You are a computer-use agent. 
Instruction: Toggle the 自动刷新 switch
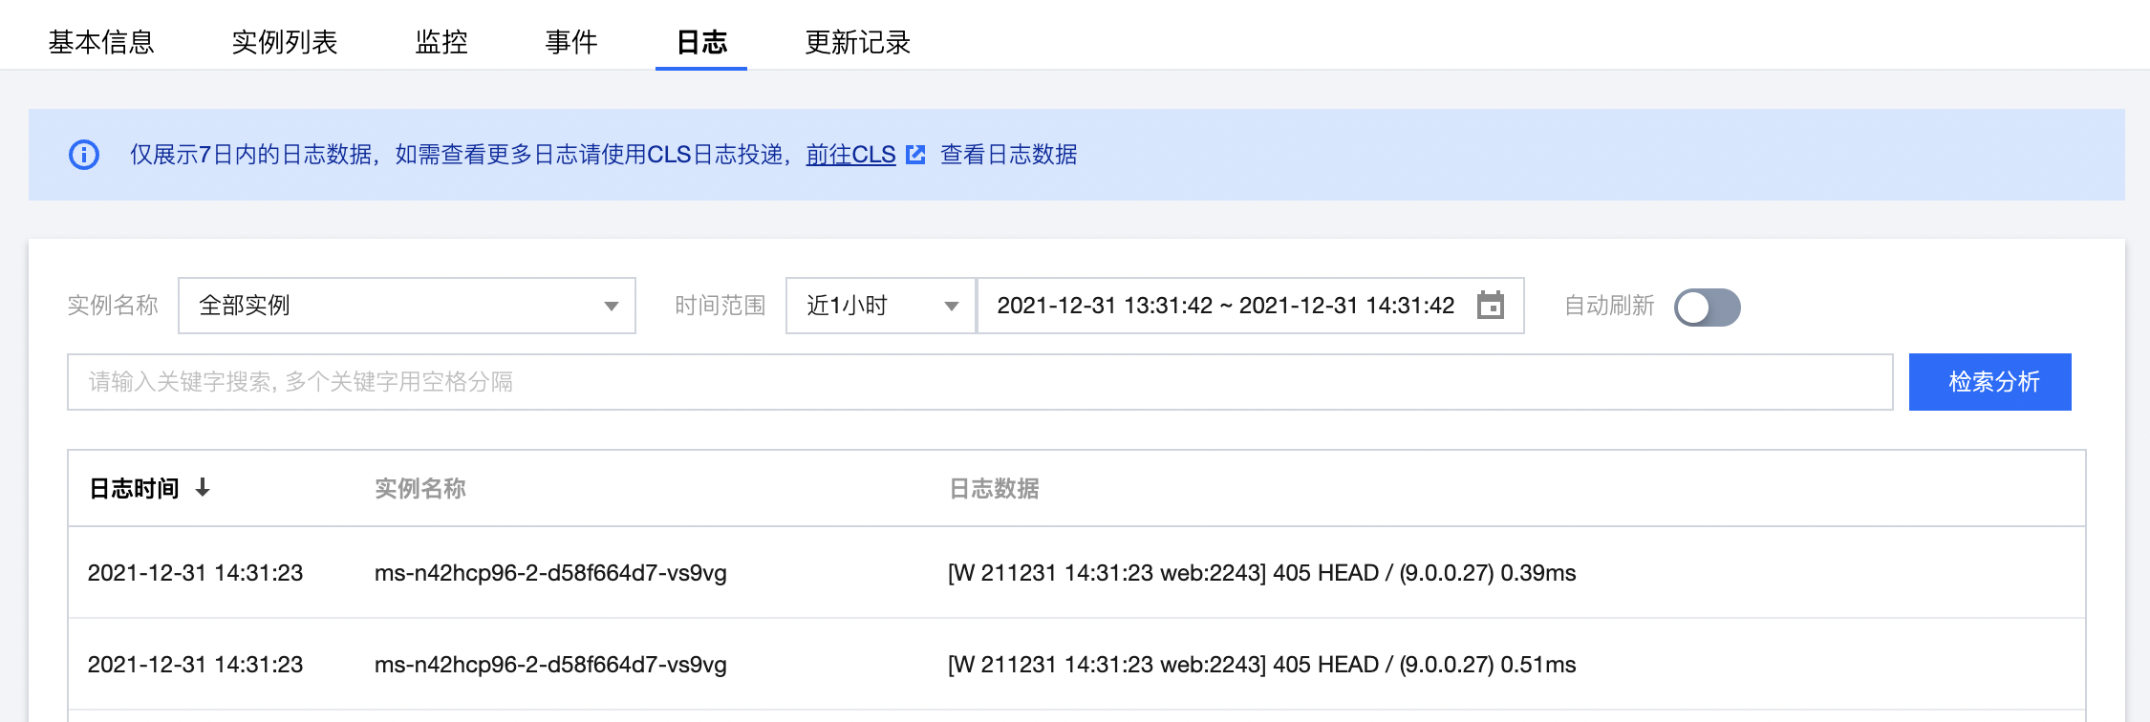1707,307
